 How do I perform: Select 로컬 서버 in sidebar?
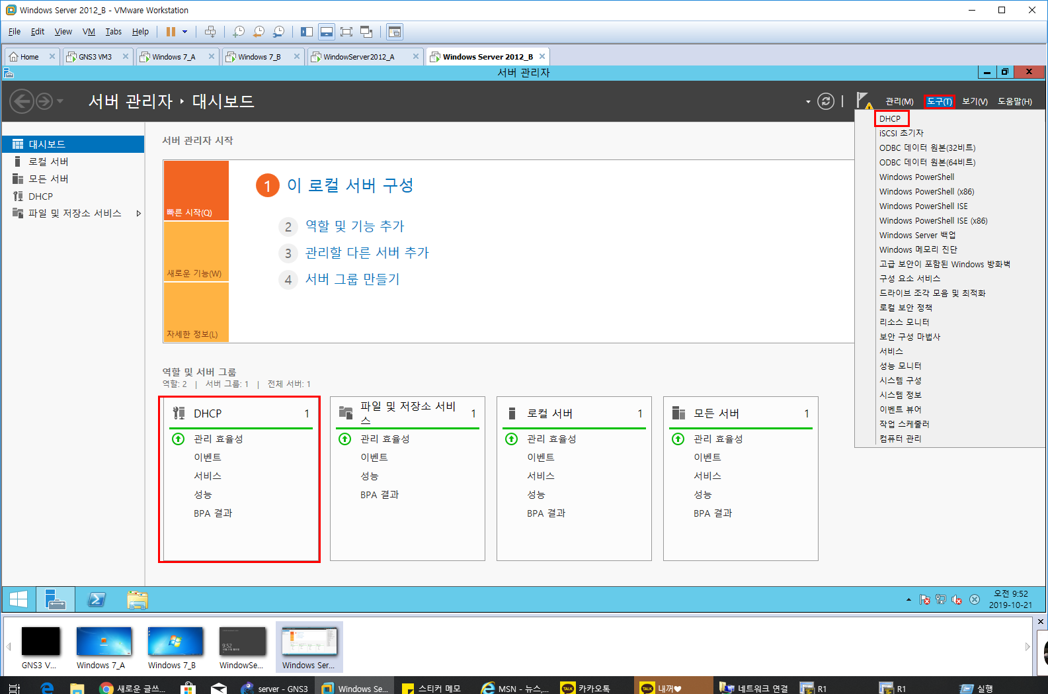[x=73, y=161]
